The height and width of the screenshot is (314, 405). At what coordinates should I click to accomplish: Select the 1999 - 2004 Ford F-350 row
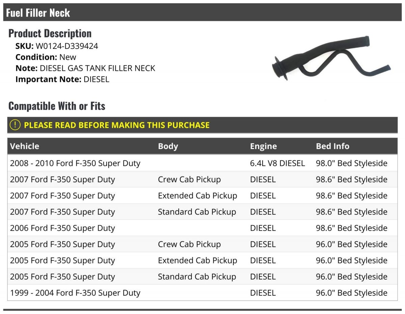tap(75, 293)
